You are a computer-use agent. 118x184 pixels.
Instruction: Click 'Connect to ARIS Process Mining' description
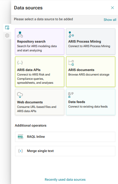pyautogui.click(x=89, y=46)
